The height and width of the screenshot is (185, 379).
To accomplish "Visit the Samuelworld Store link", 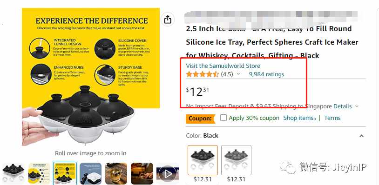I will click(x=223, y=66).
